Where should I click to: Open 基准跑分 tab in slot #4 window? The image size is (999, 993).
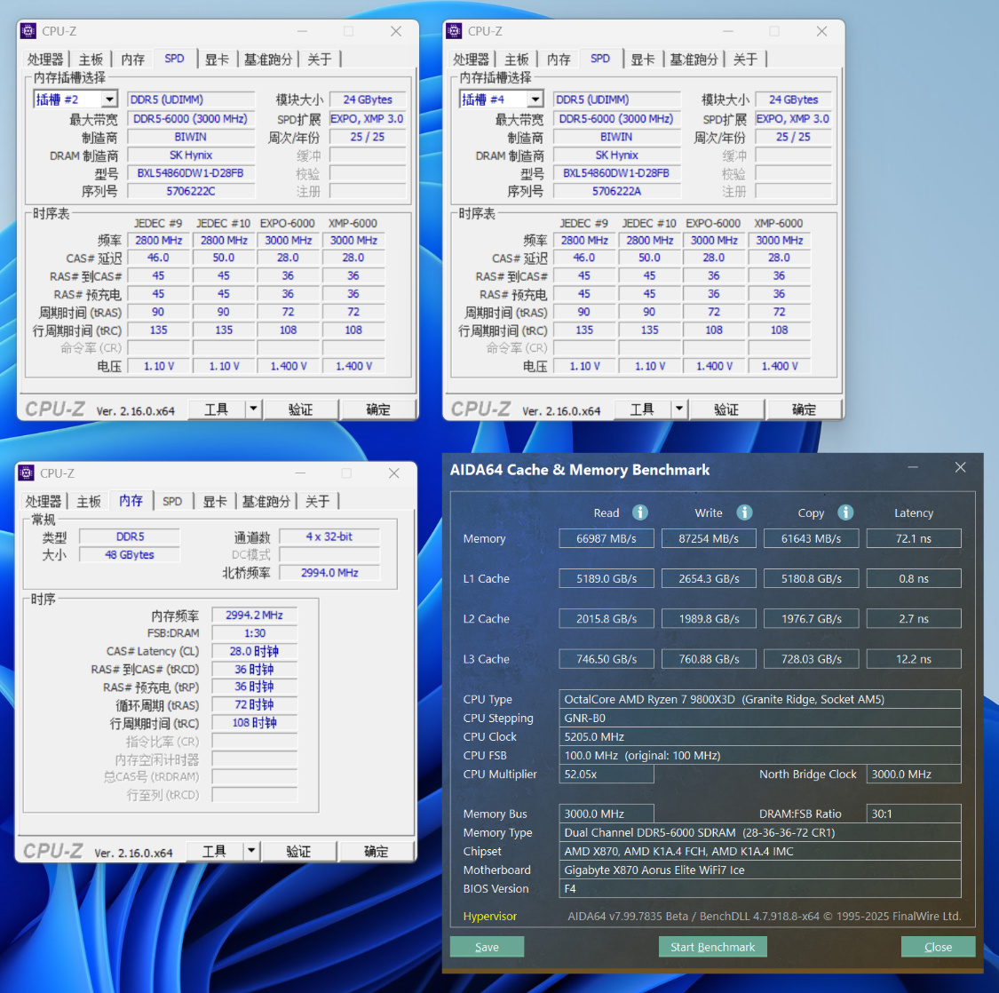pyautogui.click(x=694, y=60)
